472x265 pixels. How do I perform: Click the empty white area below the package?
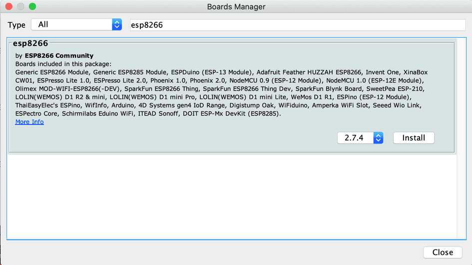tap(230, 195)
